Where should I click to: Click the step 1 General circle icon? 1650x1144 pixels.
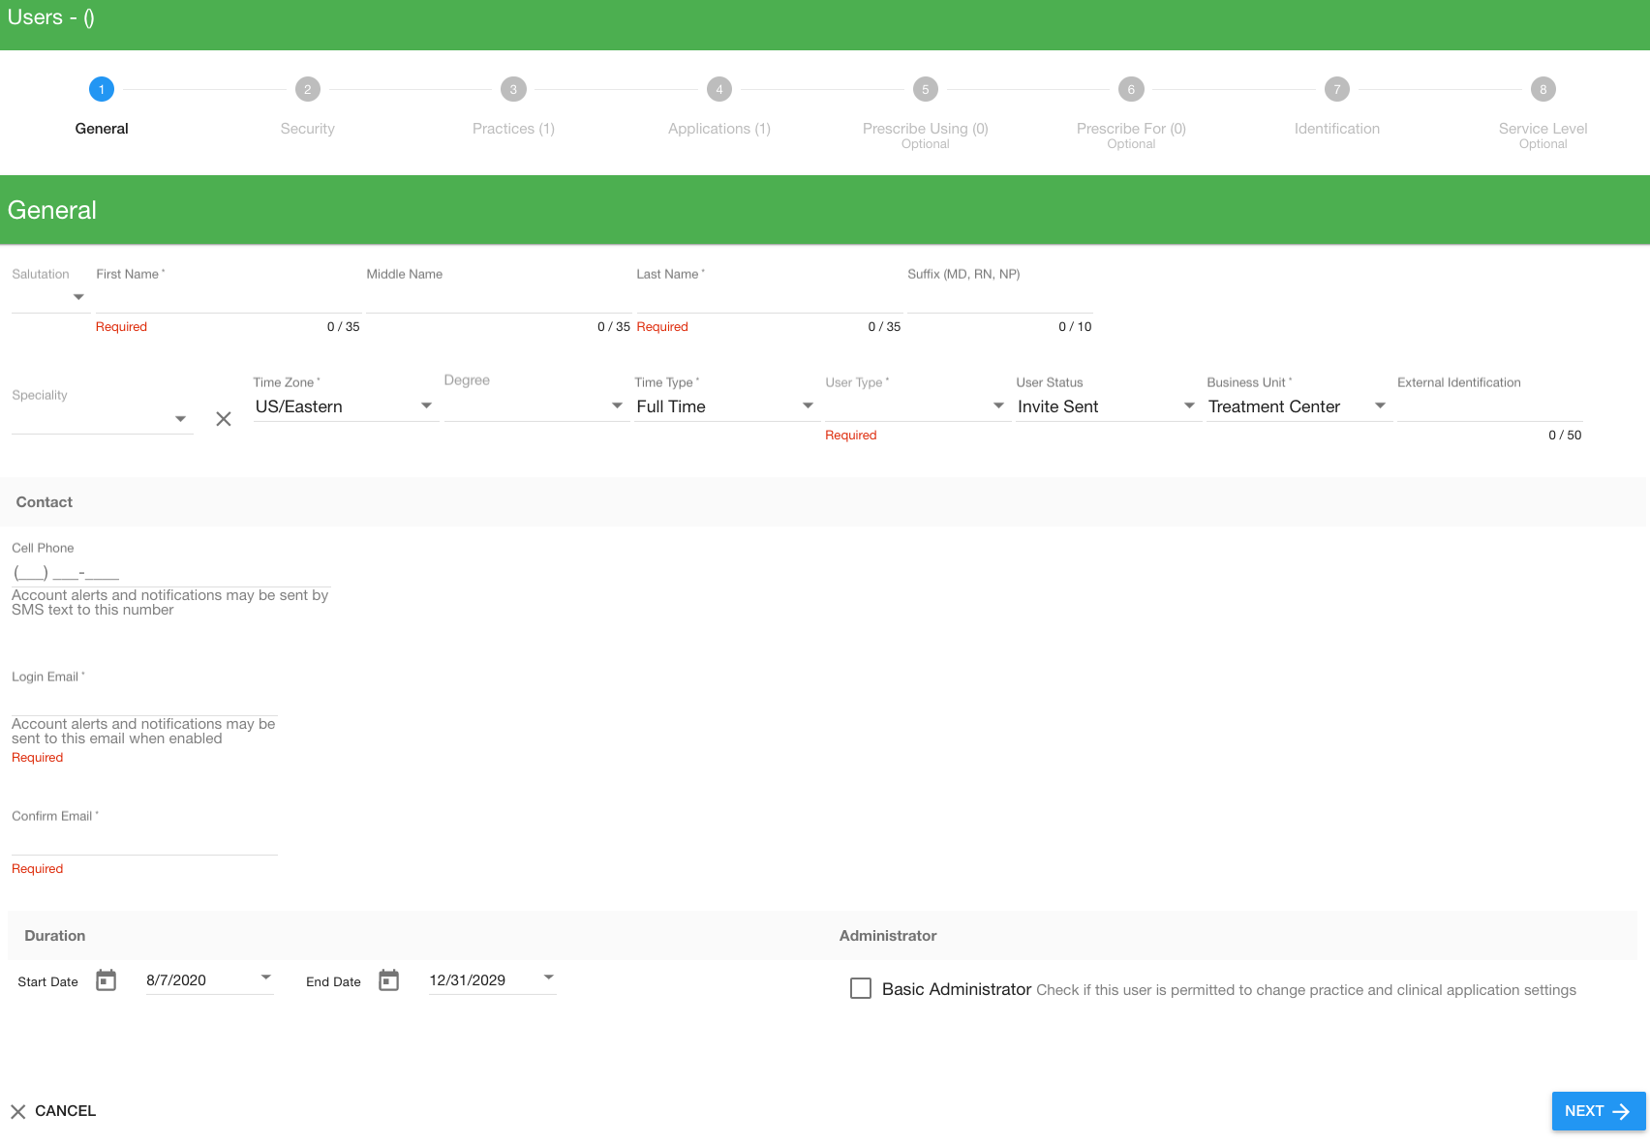point(102,89)
